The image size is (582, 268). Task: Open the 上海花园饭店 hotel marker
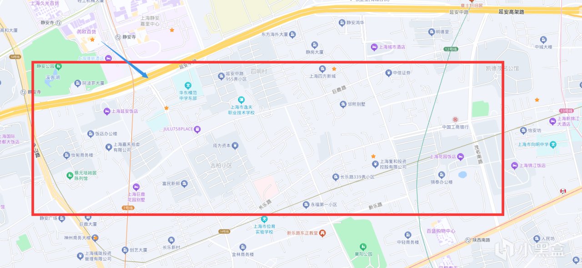pyautogui.click(x=461, y=157)
